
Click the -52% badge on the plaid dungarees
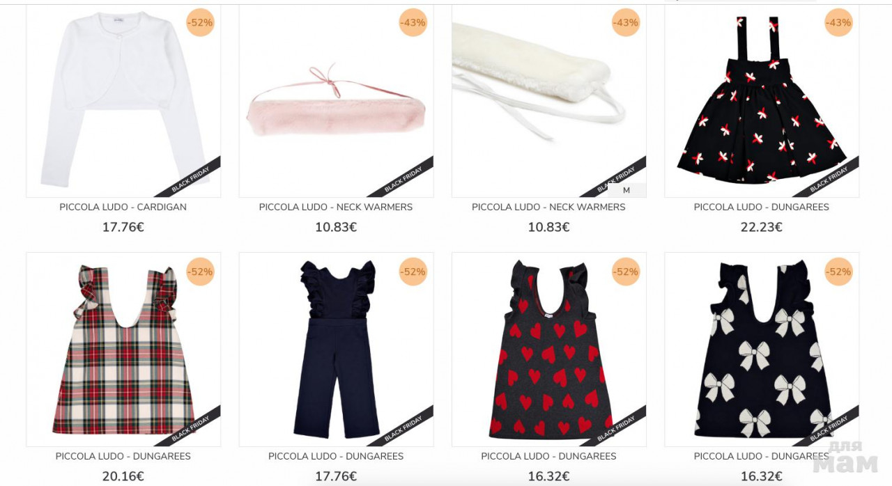click(200, 272)
